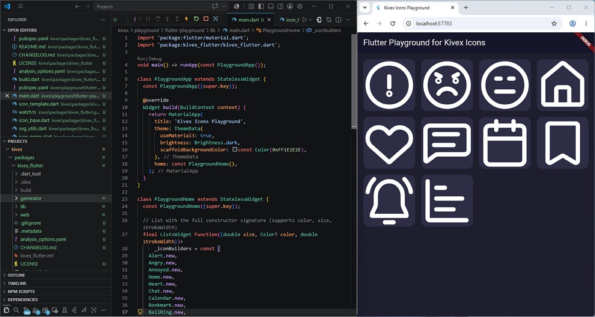Open Source Control view with 264 badge
This screenshot has width=595, height=317.
[x=26, y=311]
